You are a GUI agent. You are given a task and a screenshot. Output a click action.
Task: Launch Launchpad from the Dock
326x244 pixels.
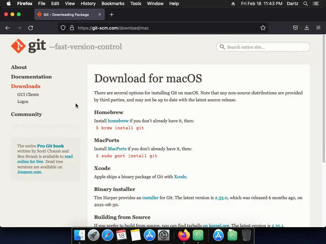(94, 235)
